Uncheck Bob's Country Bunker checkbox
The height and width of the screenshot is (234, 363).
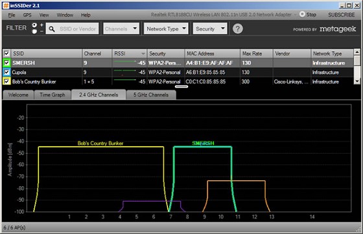point(6,81)
